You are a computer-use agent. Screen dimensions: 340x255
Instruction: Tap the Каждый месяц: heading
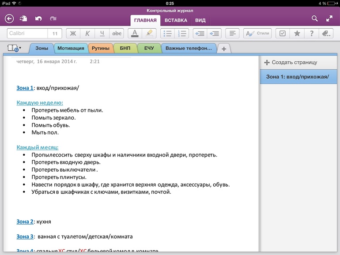[37, 147]
